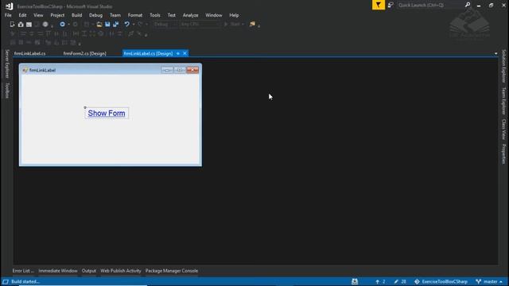
Task: Open the notifications filter flag icon
Action: click(379, 5)
